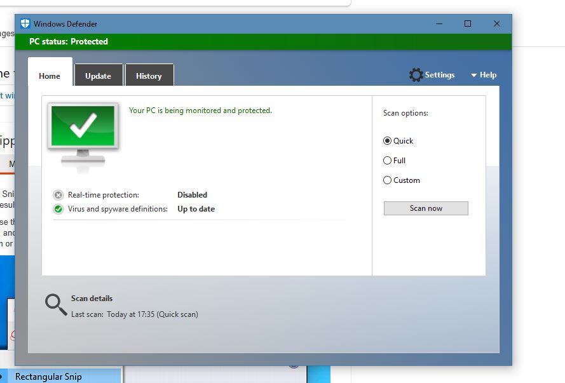Click 'Virus and spyware definitions:' label
The image size is (565, 383).
118,209
